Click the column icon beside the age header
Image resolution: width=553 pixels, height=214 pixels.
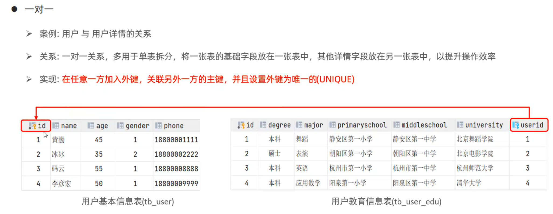(x=91, y=126)
